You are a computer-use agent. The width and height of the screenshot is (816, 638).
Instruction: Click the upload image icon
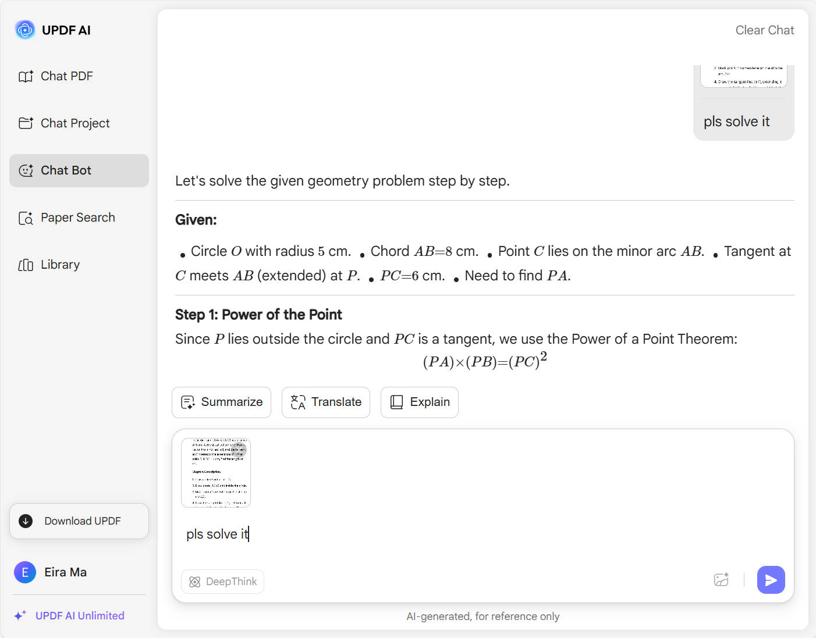[x=721, y=580]
